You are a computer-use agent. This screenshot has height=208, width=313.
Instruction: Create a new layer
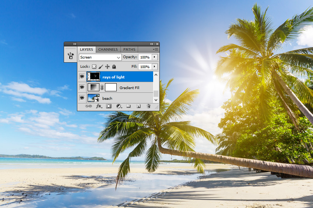tap(138, 106)
